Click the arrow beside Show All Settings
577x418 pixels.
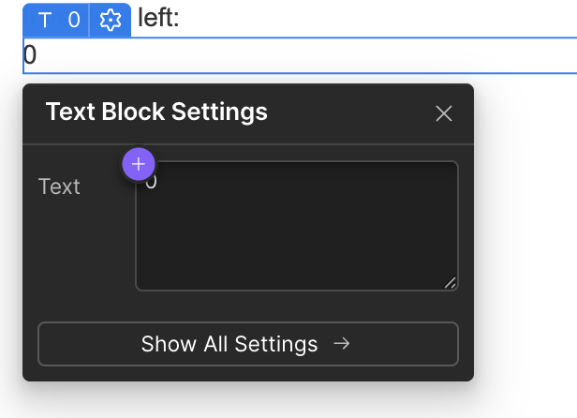[342, 344]
